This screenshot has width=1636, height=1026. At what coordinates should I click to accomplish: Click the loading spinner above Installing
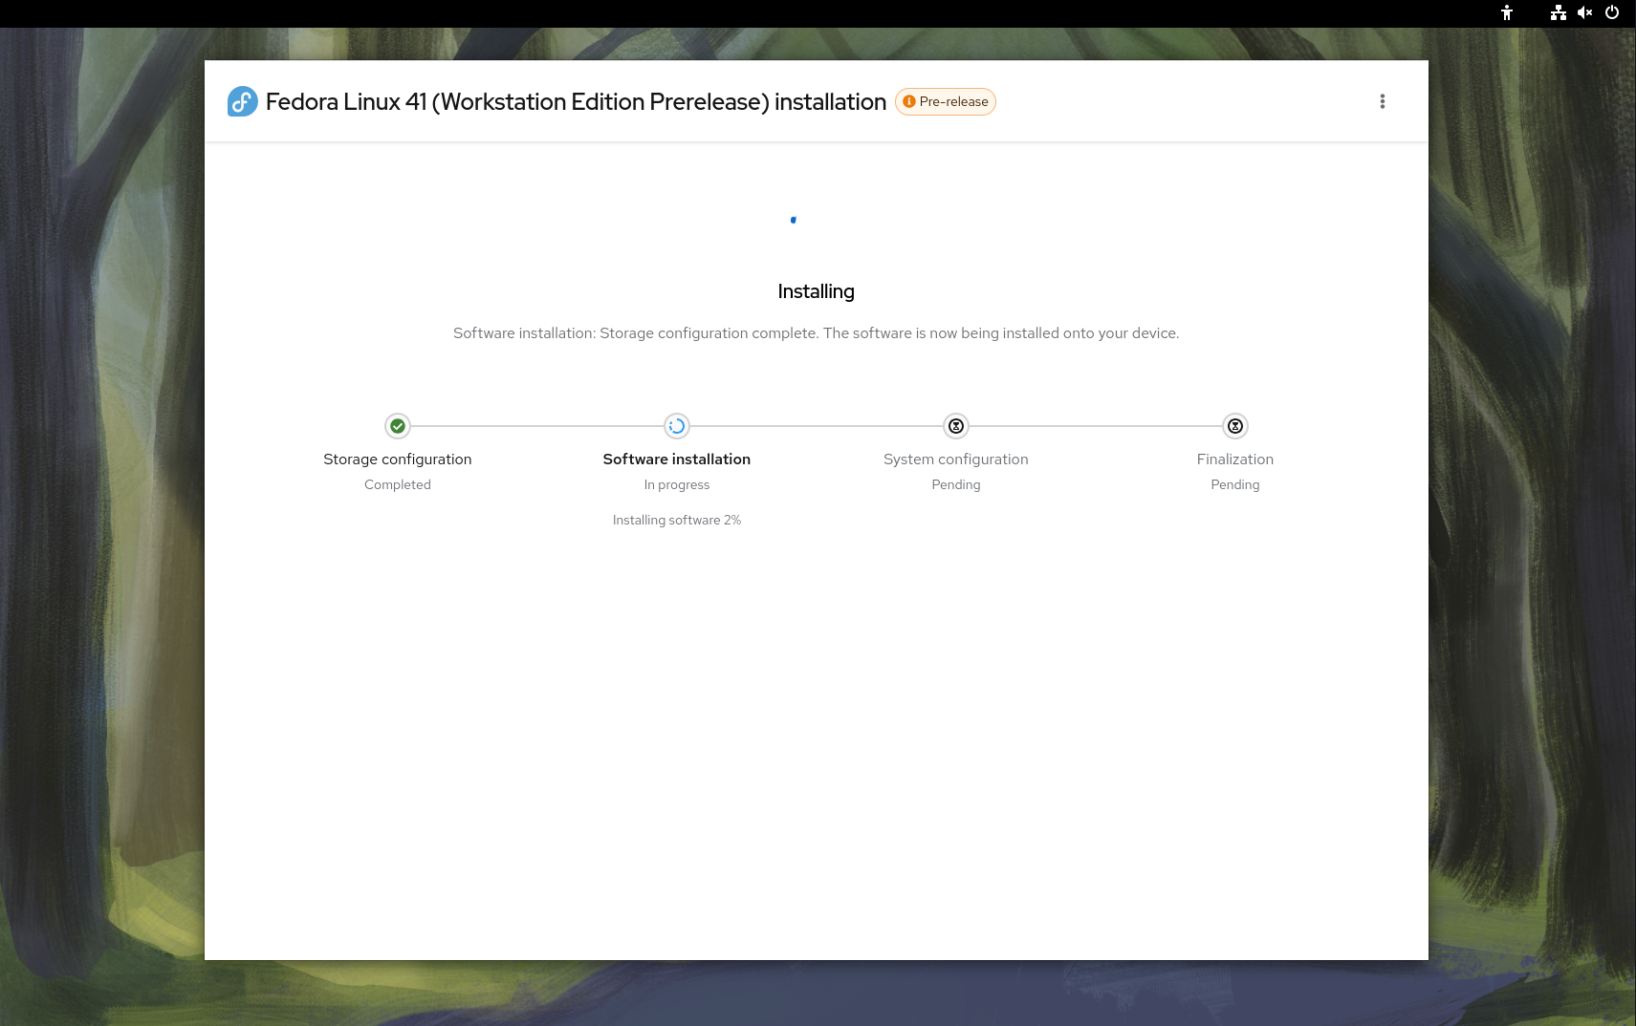794,221
